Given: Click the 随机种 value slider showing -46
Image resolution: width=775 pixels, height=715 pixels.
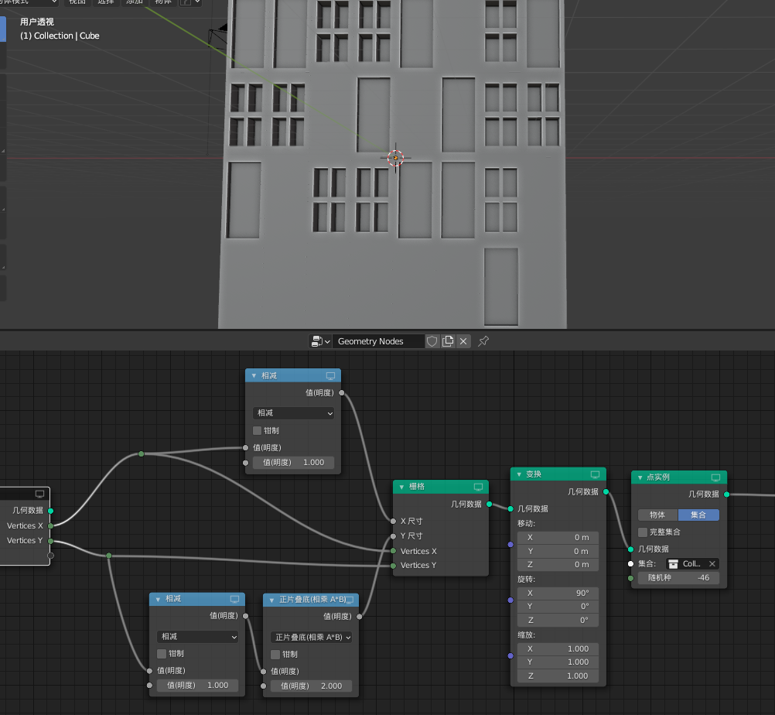Looking at the screenshot, I should click(678, 578).
